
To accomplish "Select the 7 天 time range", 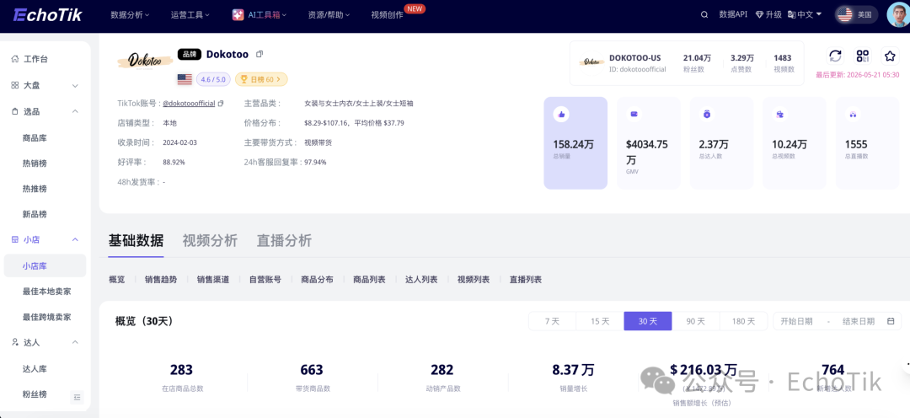I will (552, 321).
